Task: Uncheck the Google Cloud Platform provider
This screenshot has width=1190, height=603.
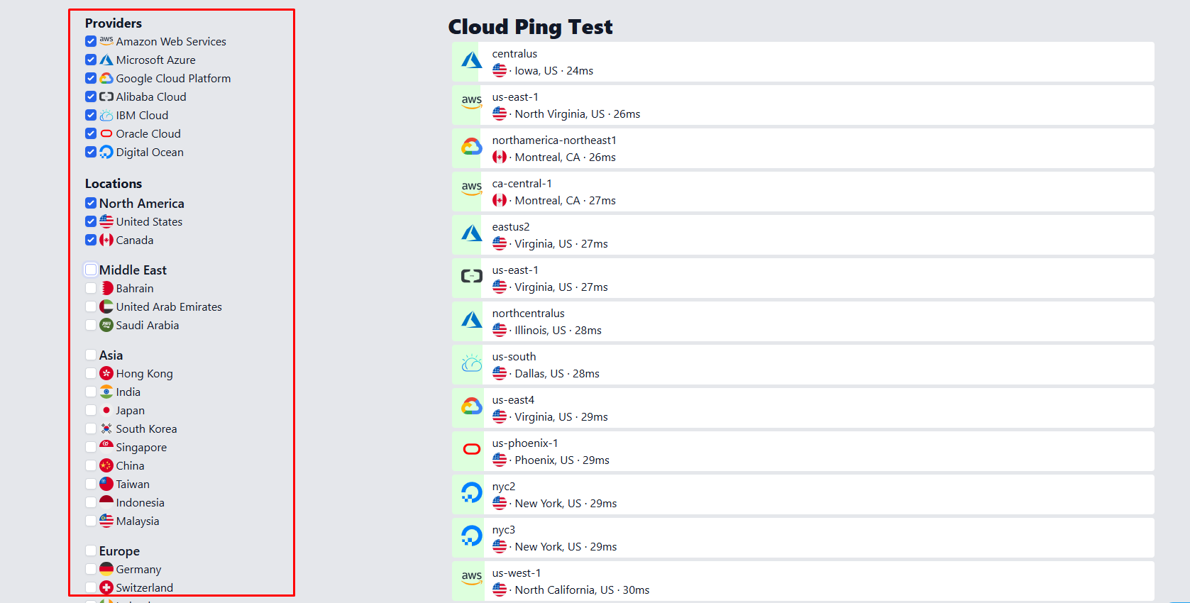Action: (91, 78)
